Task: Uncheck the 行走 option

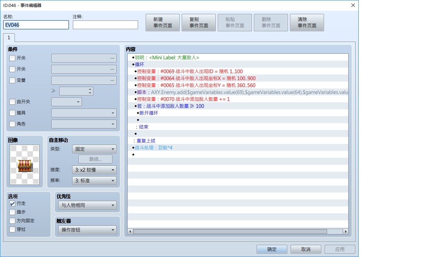Action: pyautogui.click(x=12, y=203)
